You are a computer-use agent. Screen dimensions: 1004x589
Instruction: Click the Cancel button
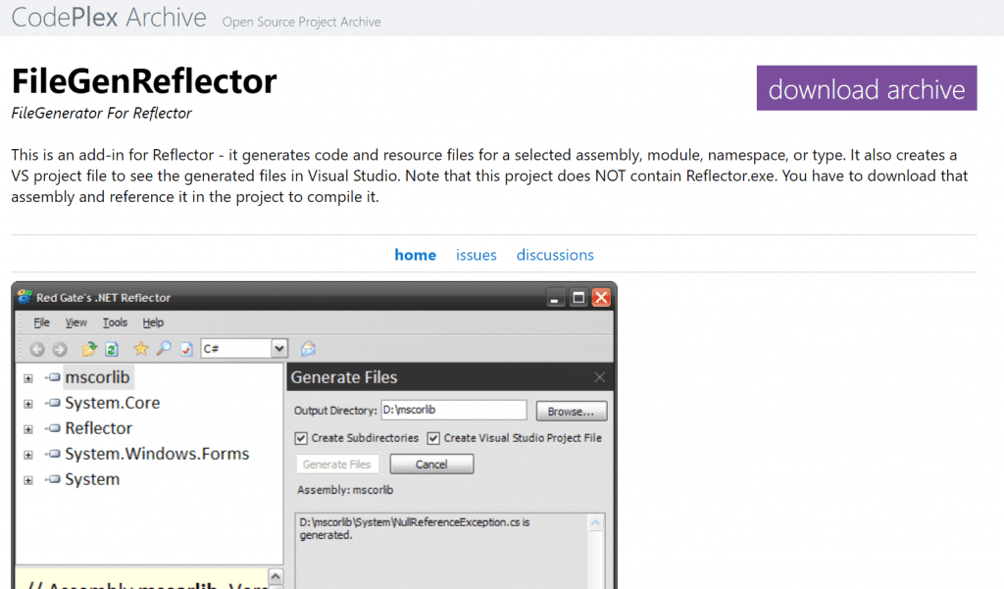(x=431, y=465)
